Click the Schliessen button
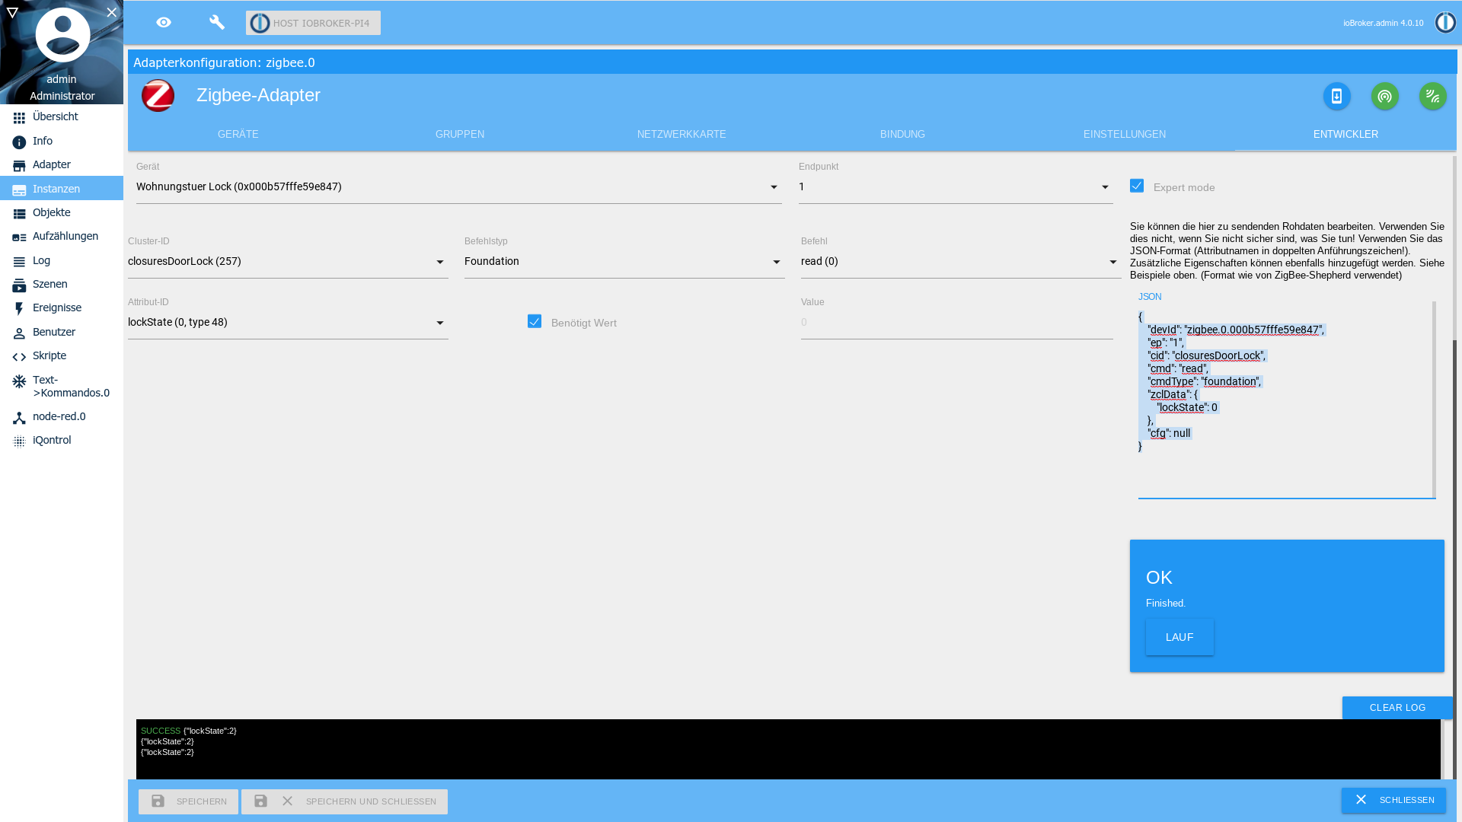This screenshot has width=1462, height=822. pyautogui.click(x=1393, y=801)
